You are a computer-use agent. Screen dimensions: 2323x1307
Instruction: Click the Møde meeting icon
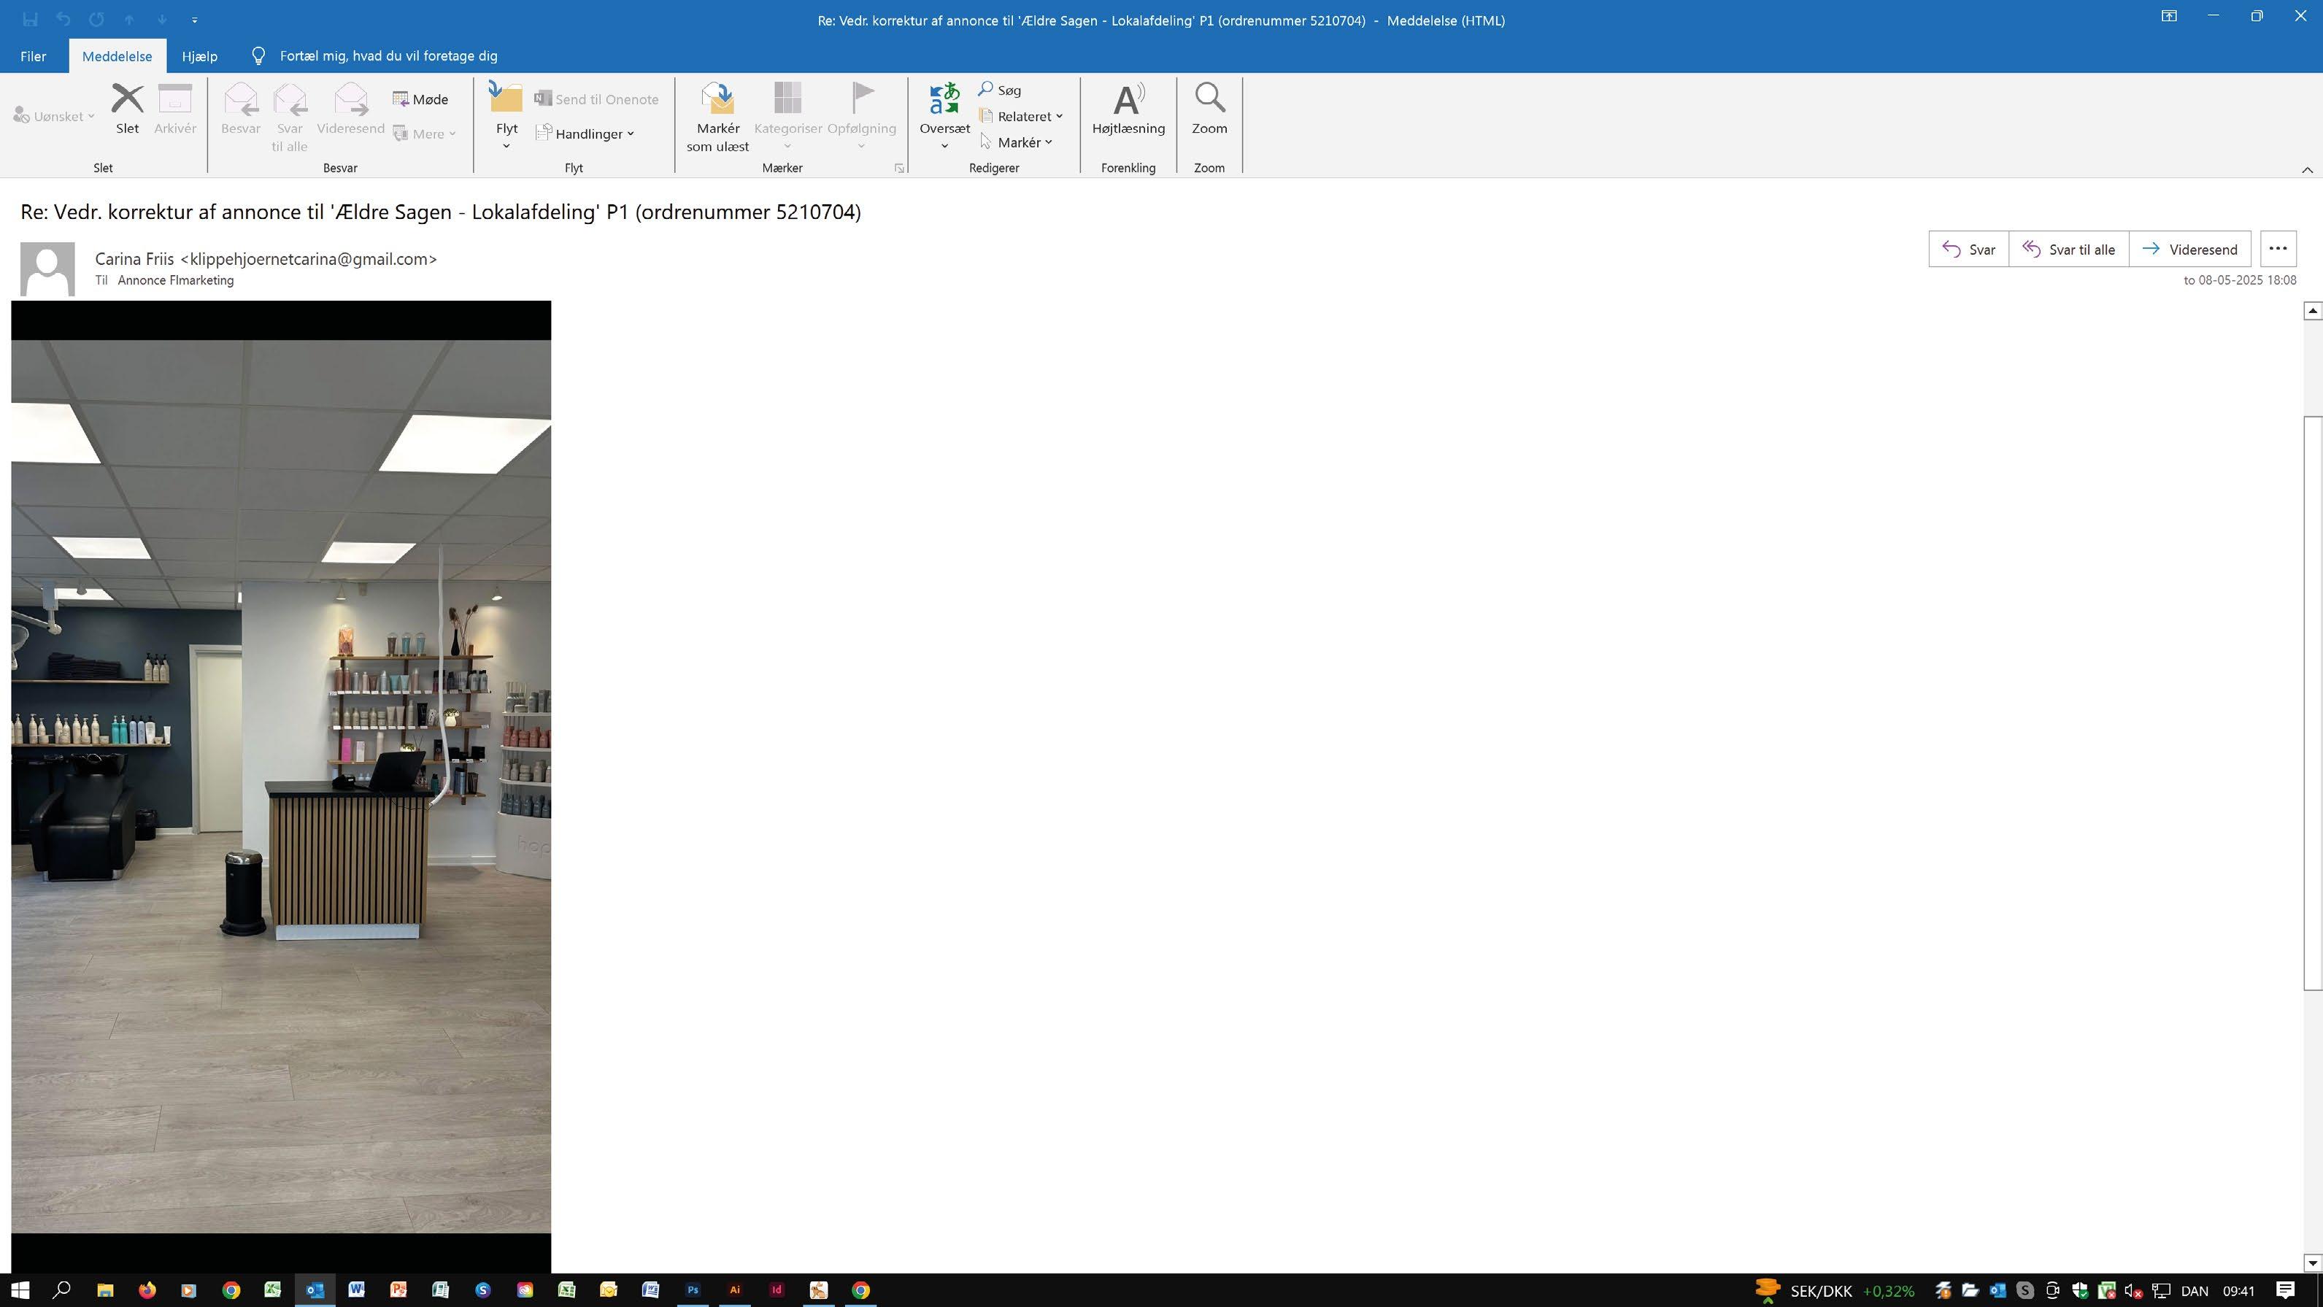click(x=401, y=99)
